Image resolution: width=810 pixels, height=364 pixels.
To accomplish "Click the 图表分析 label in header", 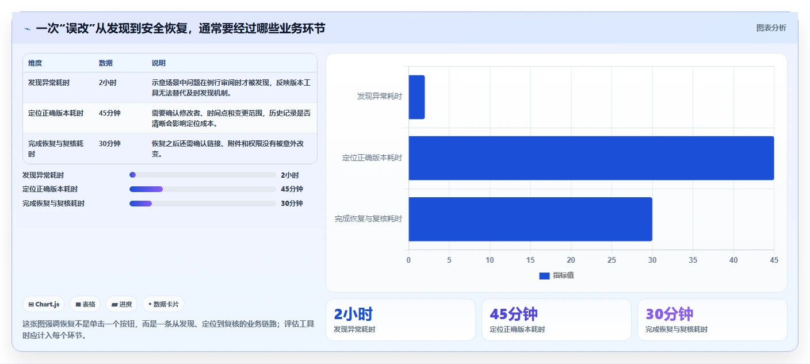I will click(x=771, y=28).
